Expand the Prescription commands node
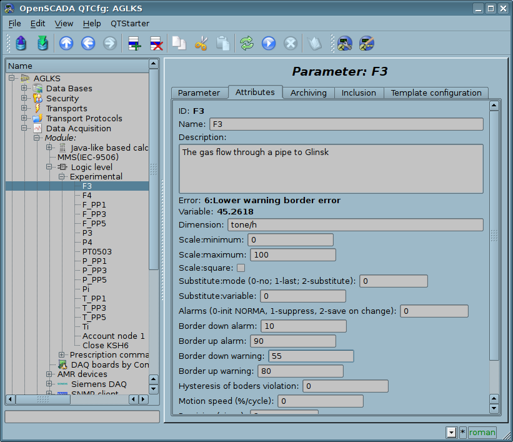The width and height of the screenshot is (513, 442). (x=61, y=354)
